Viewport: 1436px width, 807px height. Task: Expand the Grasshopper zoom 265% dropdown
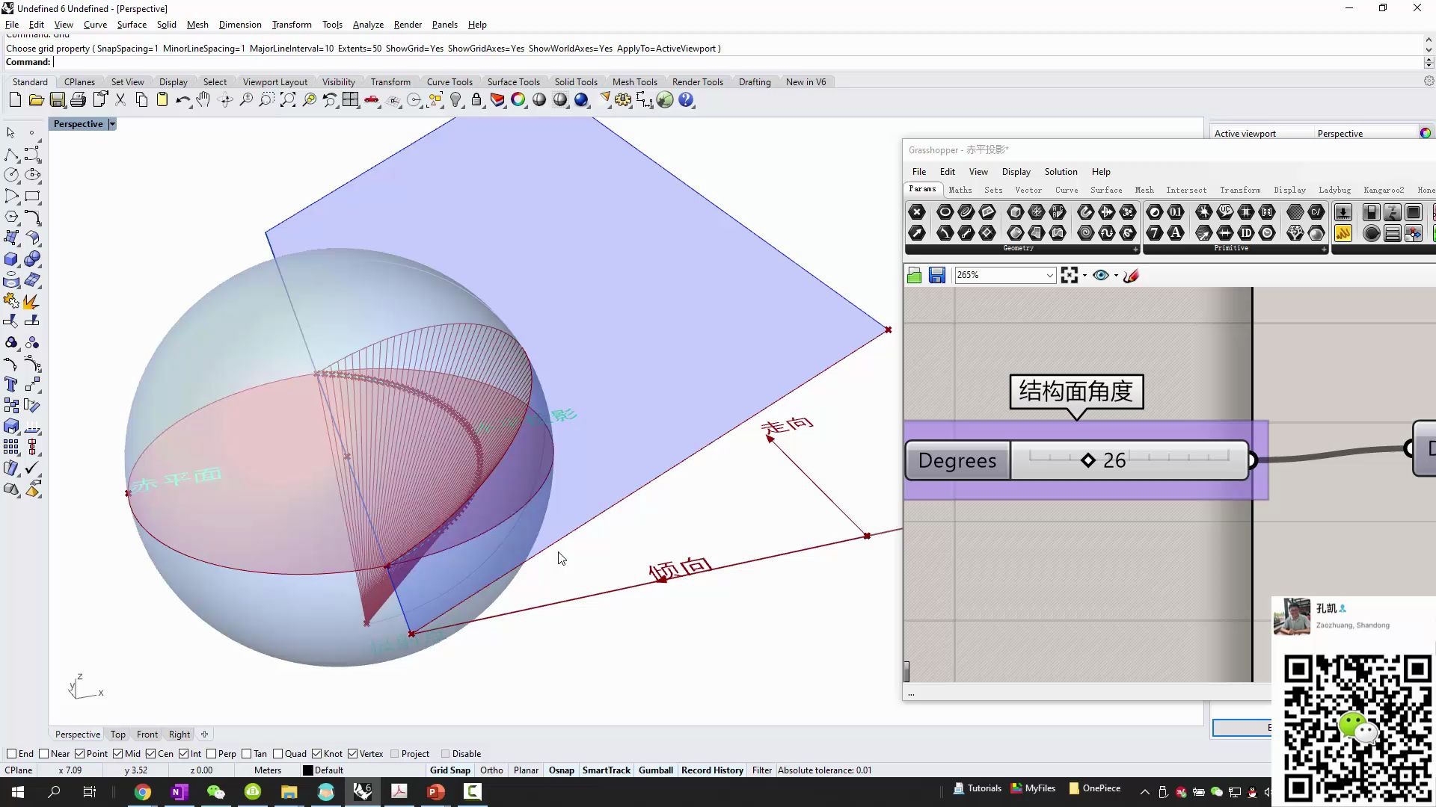tap(1049, 275)
